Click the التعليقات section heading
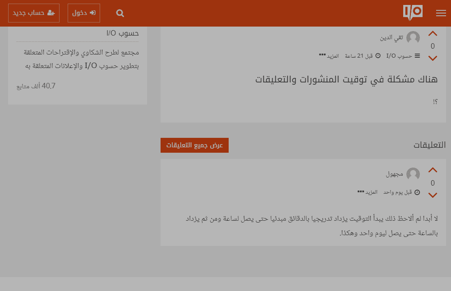This screenshot has width=451, height=291. click(430, 145)
